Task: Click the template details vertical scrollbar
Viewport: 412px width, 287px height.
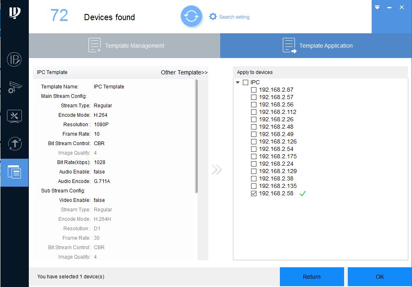Action: (x=196, y=136)
